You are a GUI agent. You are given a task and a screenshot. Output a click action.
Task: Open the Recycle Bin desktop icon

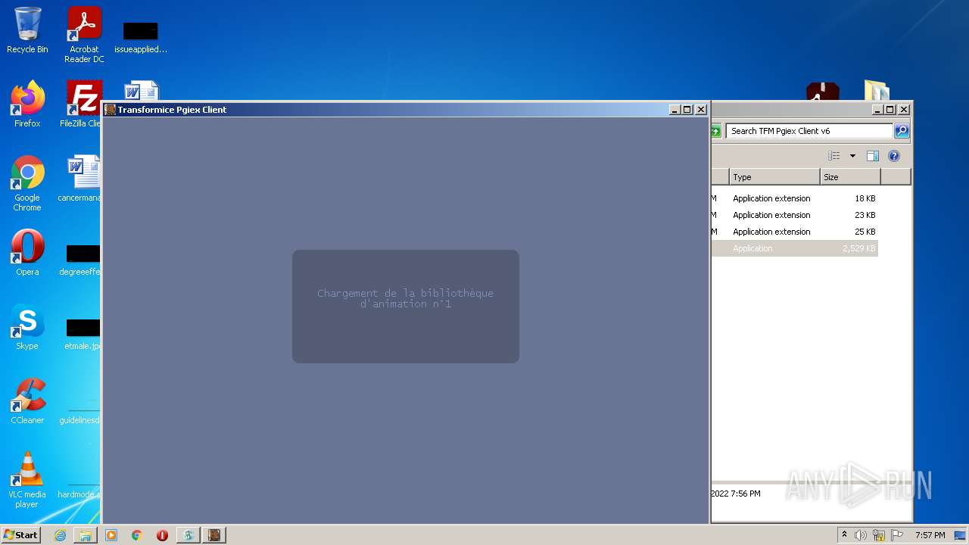click(x=27, y=30)
